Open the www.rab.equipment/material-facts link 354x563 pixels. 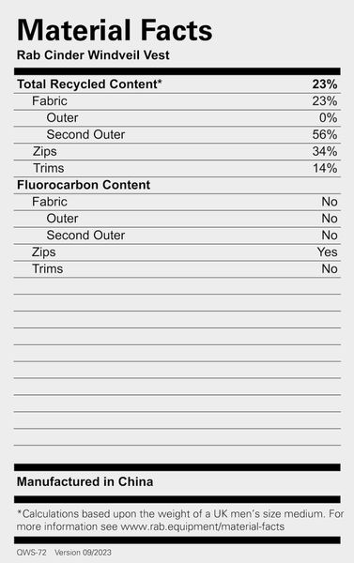click(x=202, y=526)
